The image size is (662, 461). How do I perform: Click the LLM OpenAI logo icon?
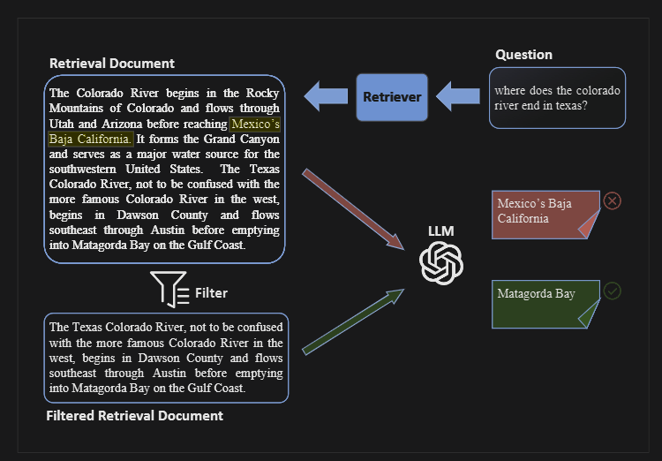(441, 263)
